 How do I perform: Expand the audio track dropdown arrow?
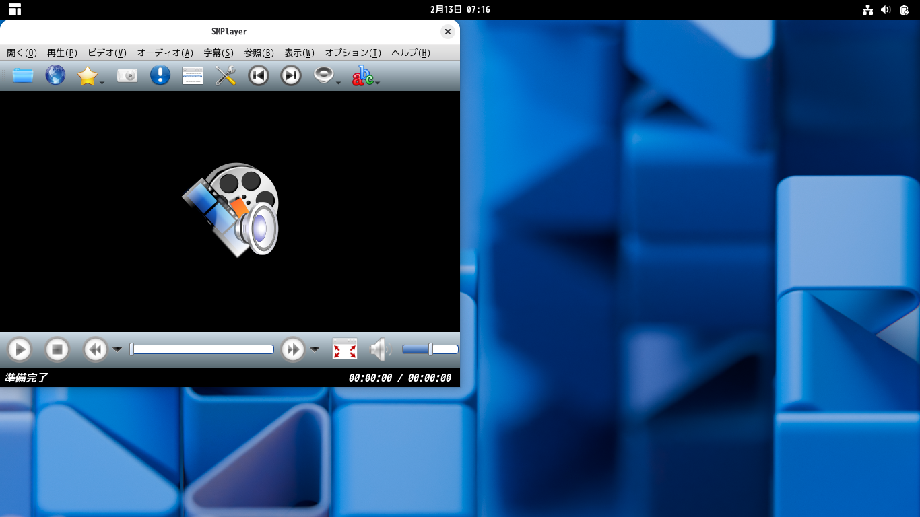pos(338,83)
